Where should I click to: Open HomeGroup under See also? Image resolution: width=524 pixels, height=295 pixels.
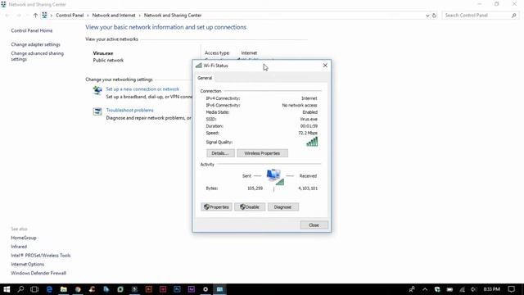tap(24, 238)
